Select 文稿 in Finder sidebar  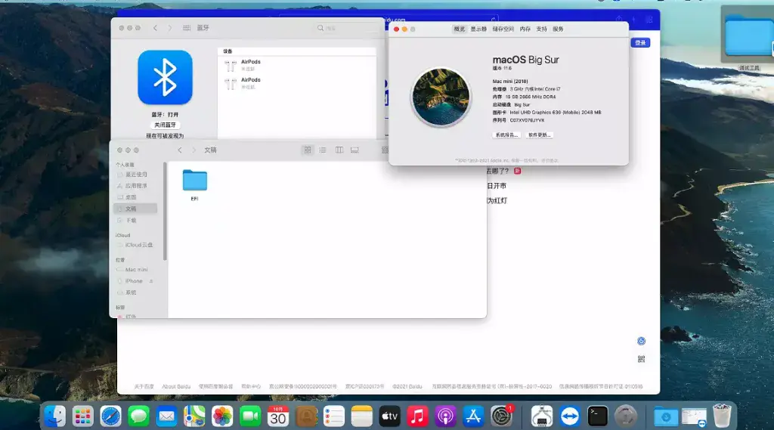[135, 209]
